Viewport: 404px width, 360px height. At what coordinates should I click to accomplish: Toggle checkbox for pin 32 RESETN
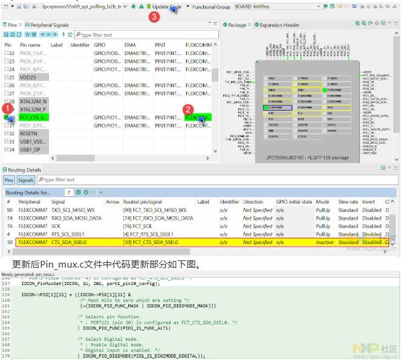[x=6, y=133]
